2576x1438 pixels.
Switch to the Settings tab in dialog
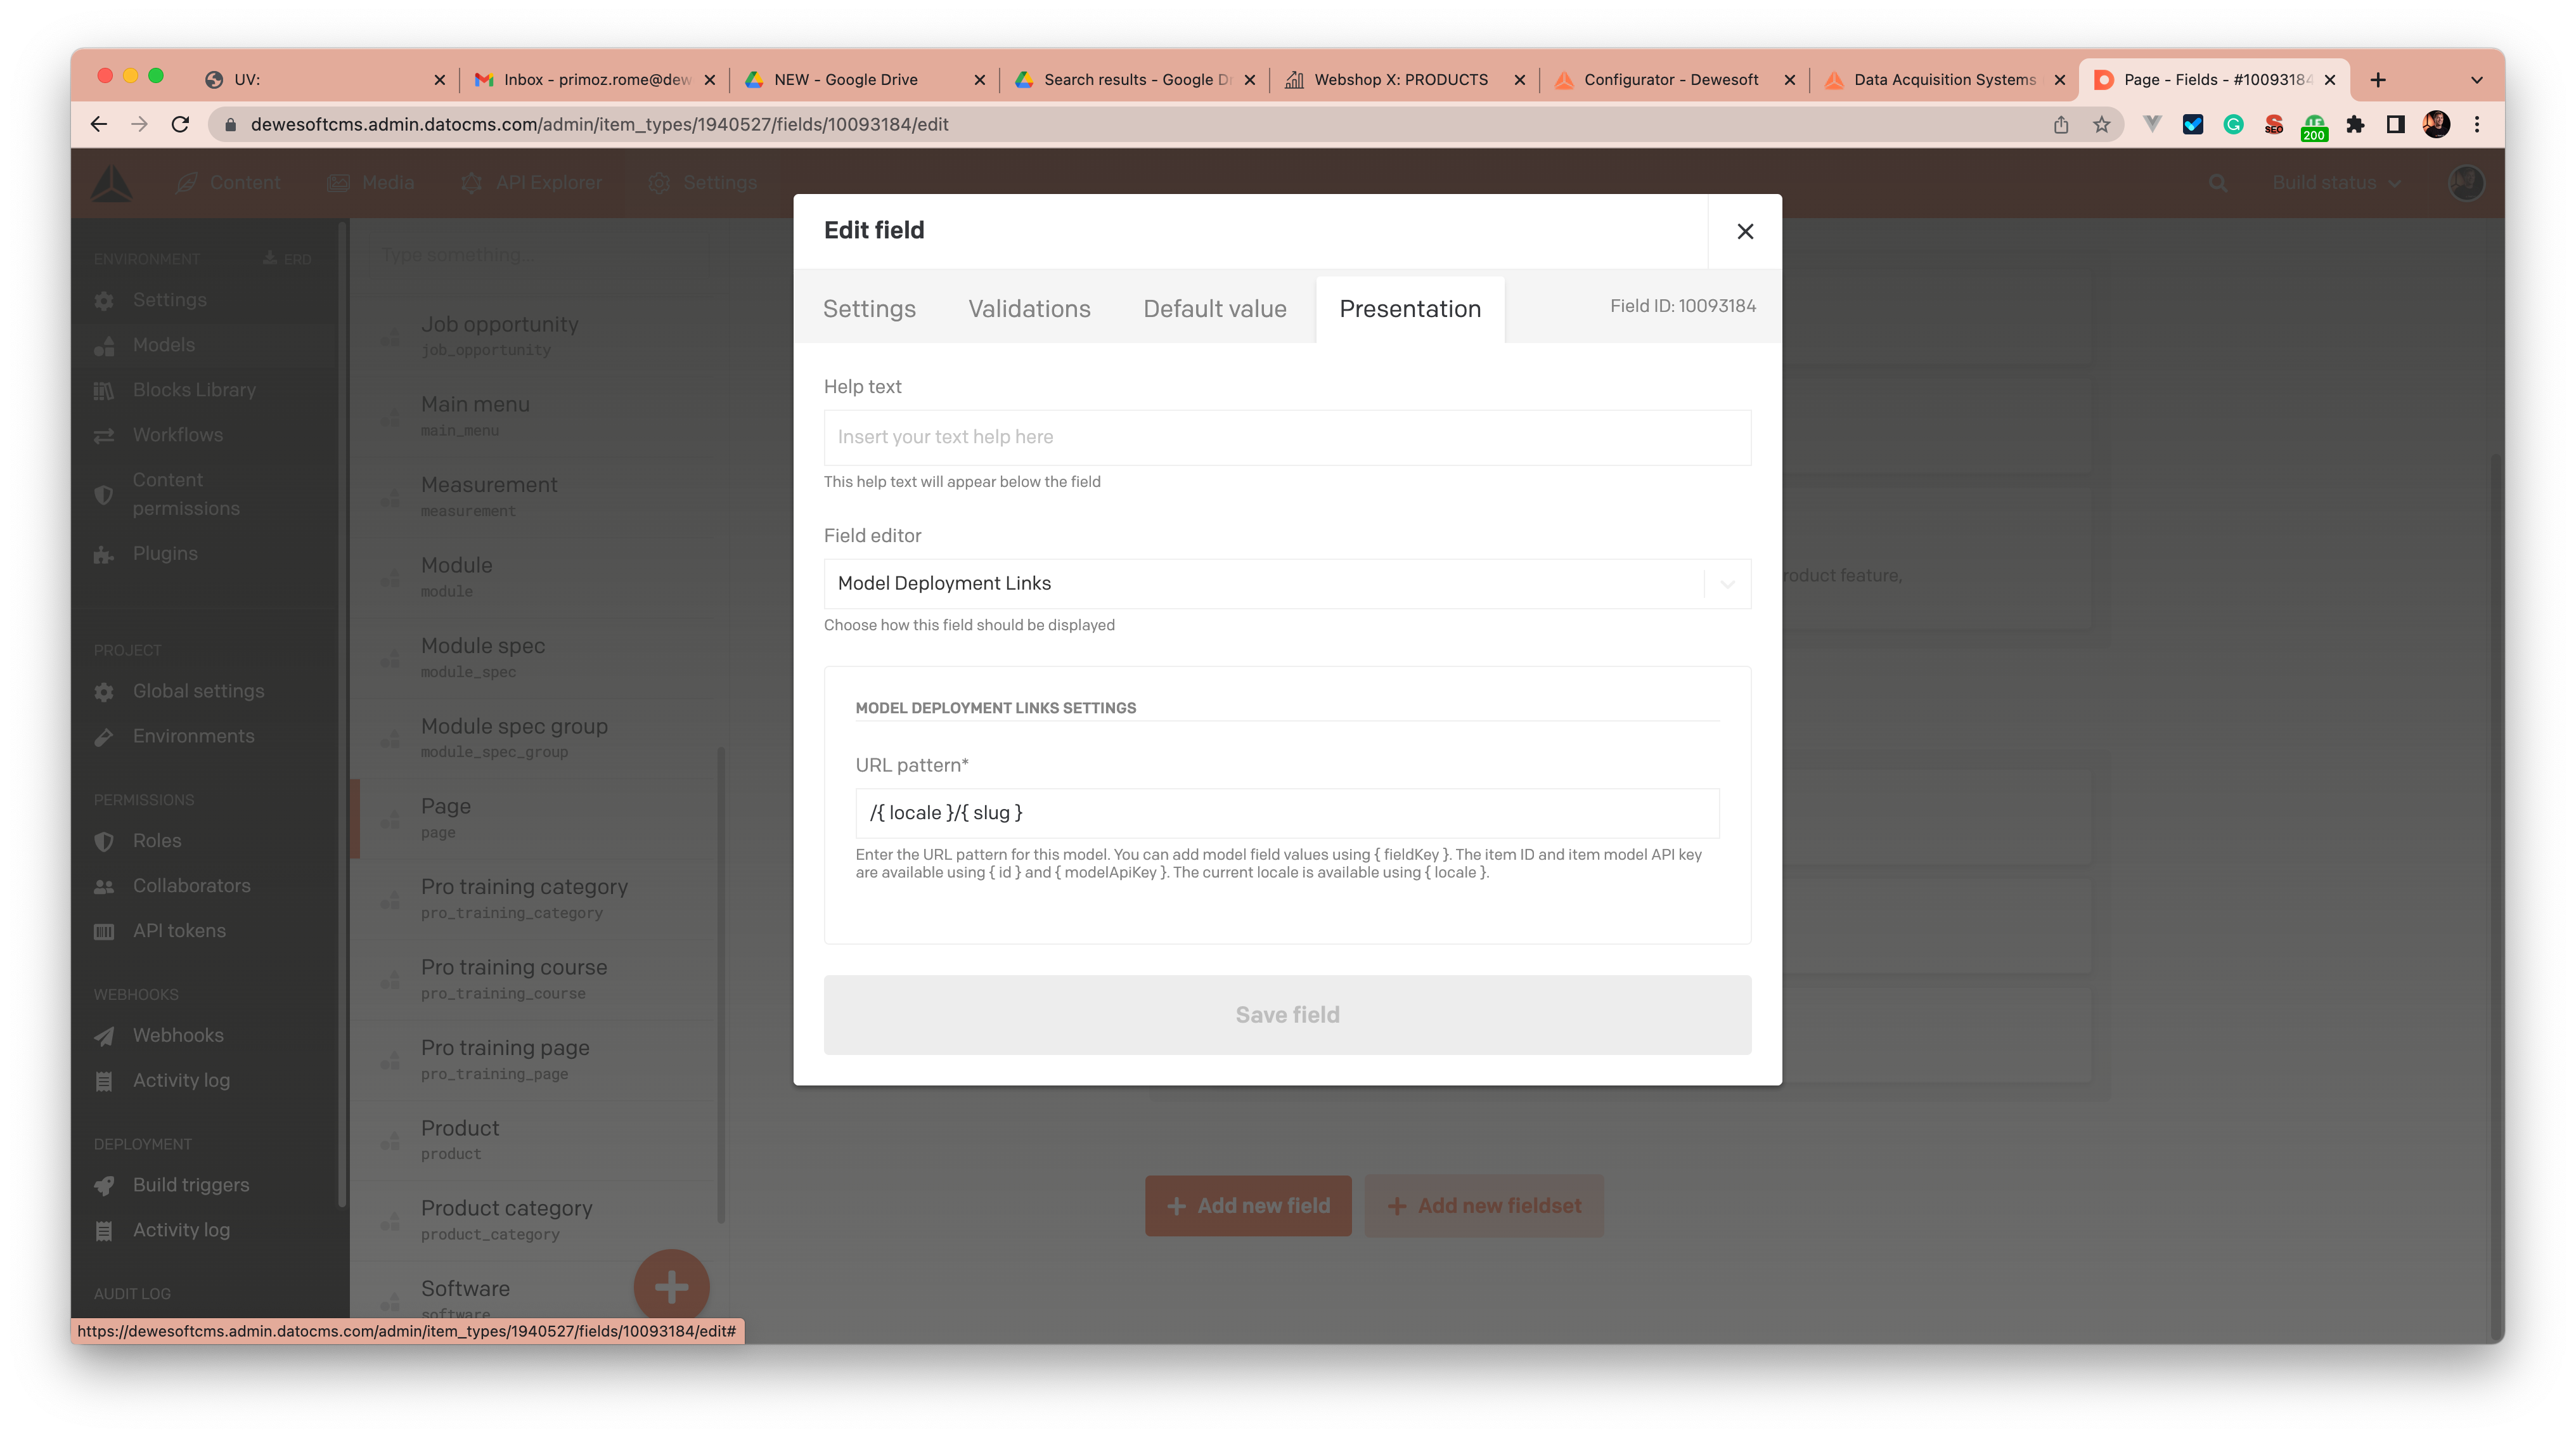[x=869, y=309]
